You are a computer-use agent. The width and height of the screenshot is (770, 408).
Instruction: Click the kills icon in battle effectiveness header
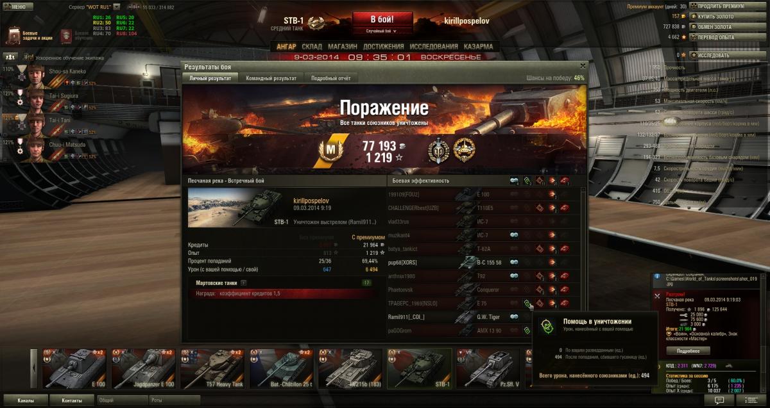[x=565, y=181]
